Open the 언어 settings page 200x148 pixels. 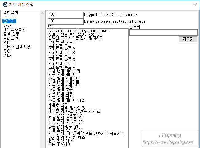(7, 42)
